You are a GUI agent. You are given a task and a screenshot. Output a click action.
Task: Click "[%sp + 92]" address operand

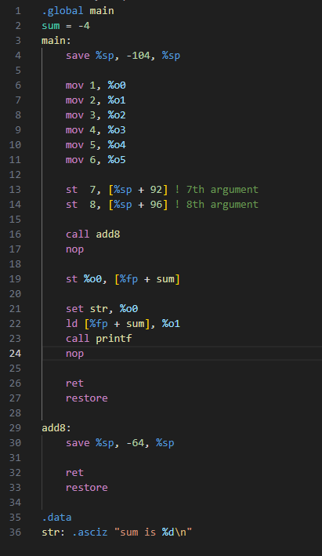[138, 190]
